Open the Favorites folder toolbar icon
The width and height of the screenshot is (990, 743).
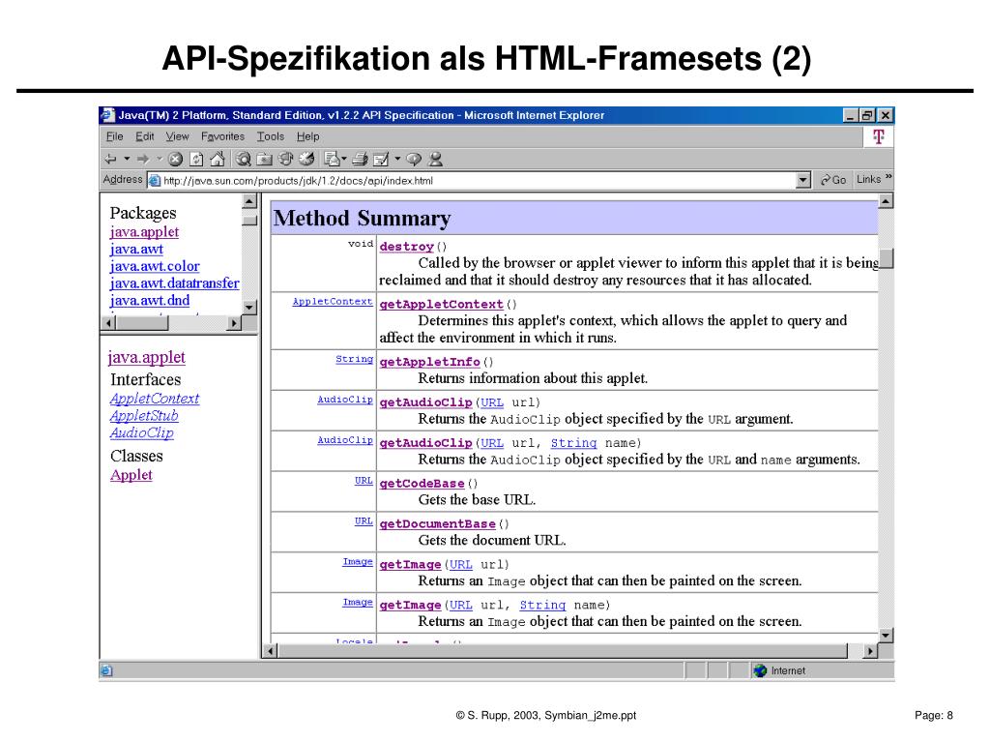(265, 160)
